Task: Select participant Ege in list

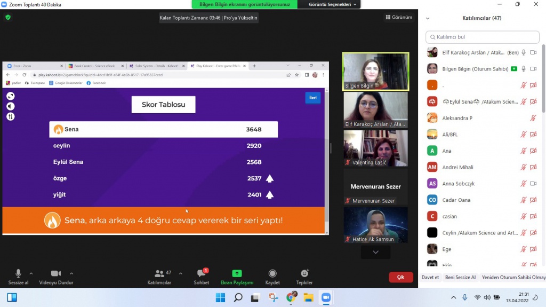Action: coord(482,249)
